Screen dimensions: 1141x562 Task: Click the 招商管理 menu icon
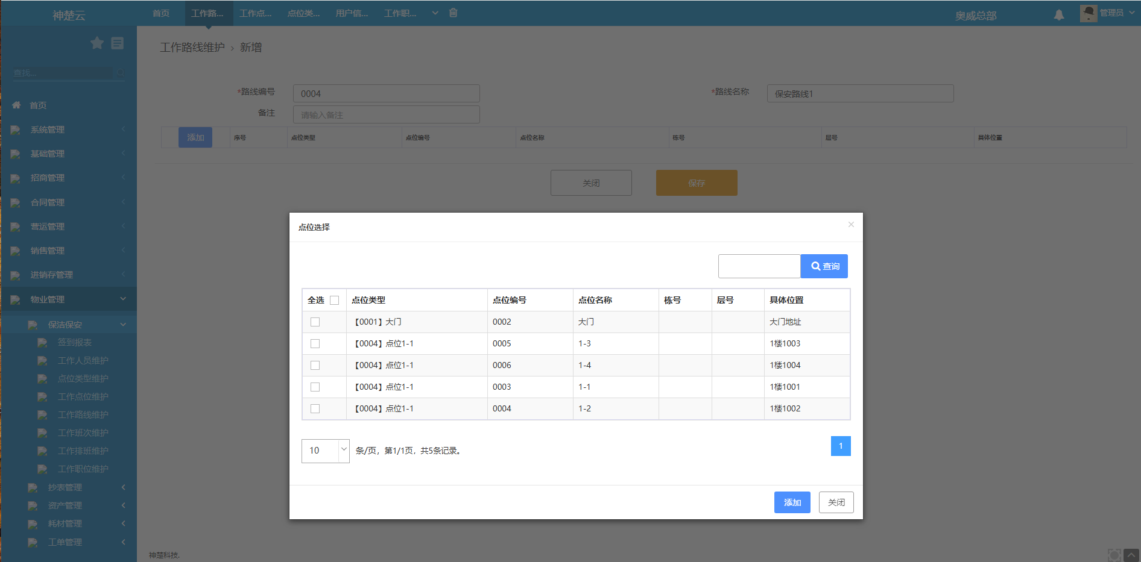point(16,178)
